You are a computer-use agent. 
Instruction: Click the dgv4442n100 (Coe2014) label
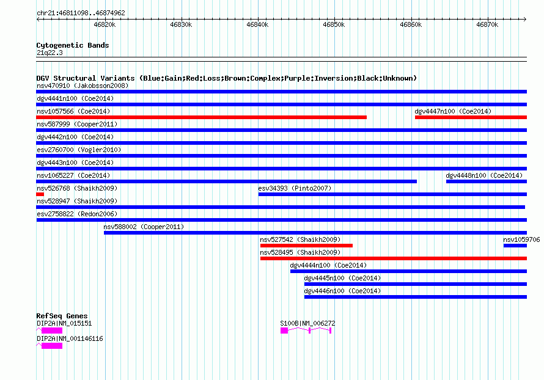tap(75, 137)
